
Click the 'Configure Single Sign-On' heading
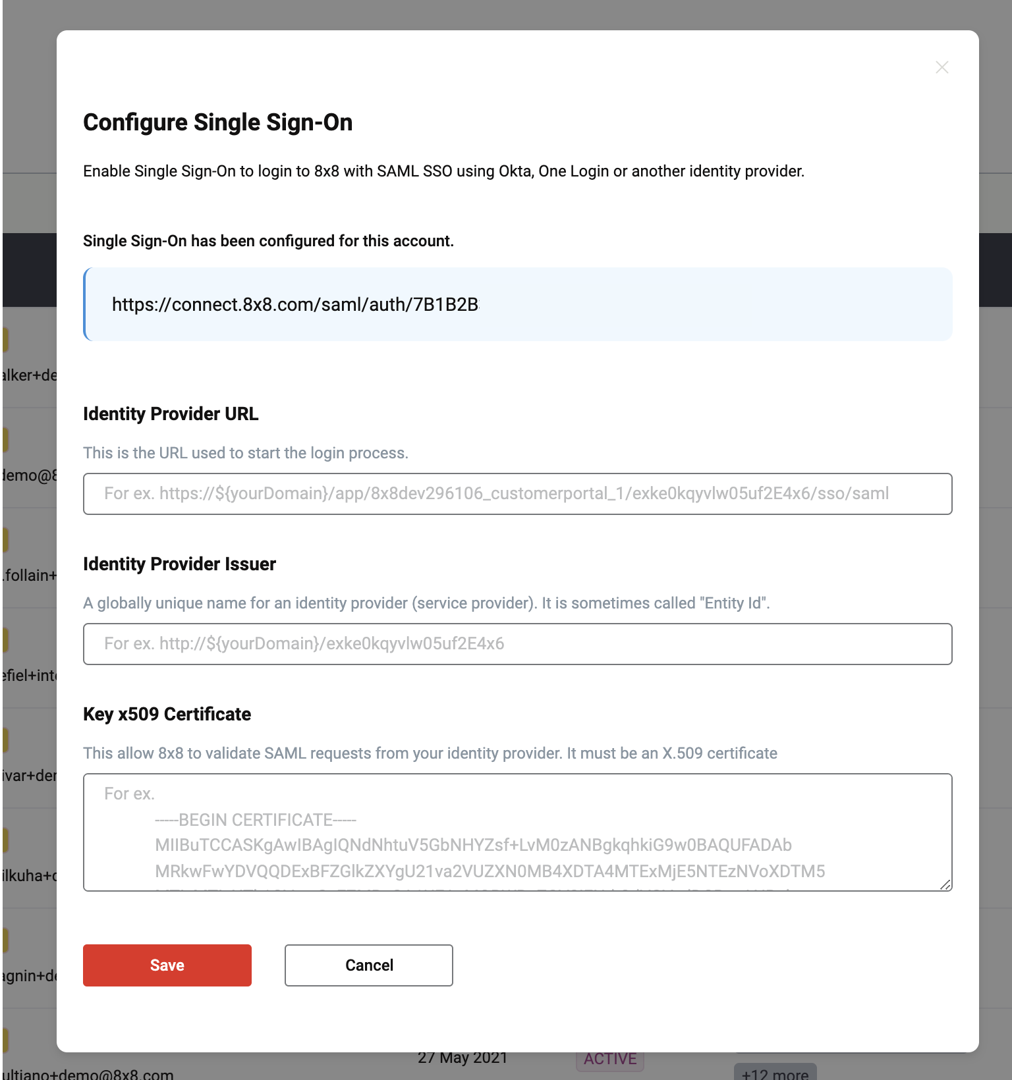pos(217,122)
